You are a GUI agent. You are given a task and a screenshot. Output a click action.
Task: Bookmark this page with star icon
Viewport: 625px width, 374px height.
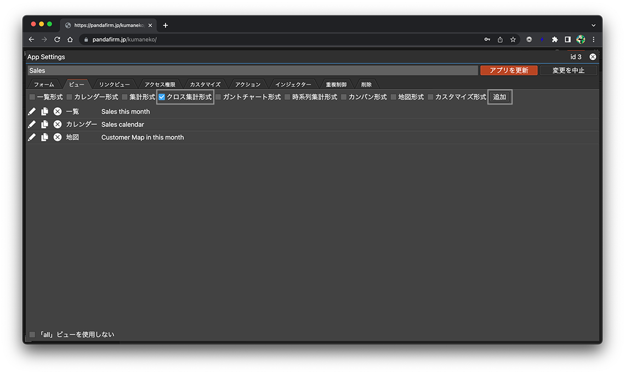pos(513,39)
